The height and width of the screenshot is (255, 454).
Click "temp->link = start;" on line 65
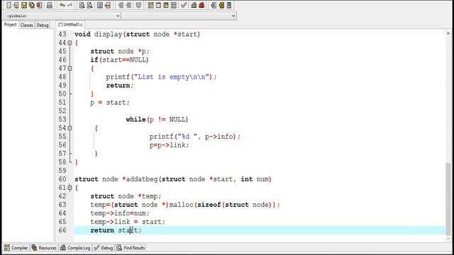128,222
